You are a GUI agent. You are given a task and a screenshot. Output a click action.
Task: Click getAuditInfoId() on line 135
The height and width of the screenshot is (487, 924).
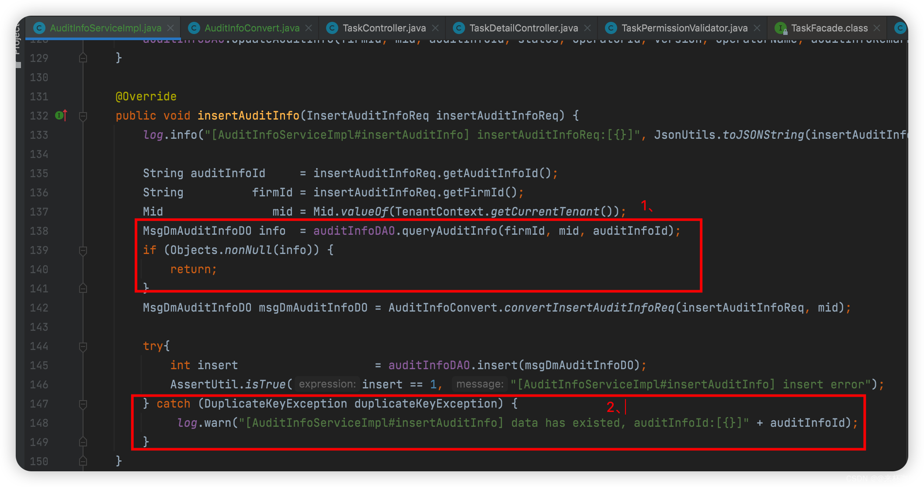[x=497, y=173]
